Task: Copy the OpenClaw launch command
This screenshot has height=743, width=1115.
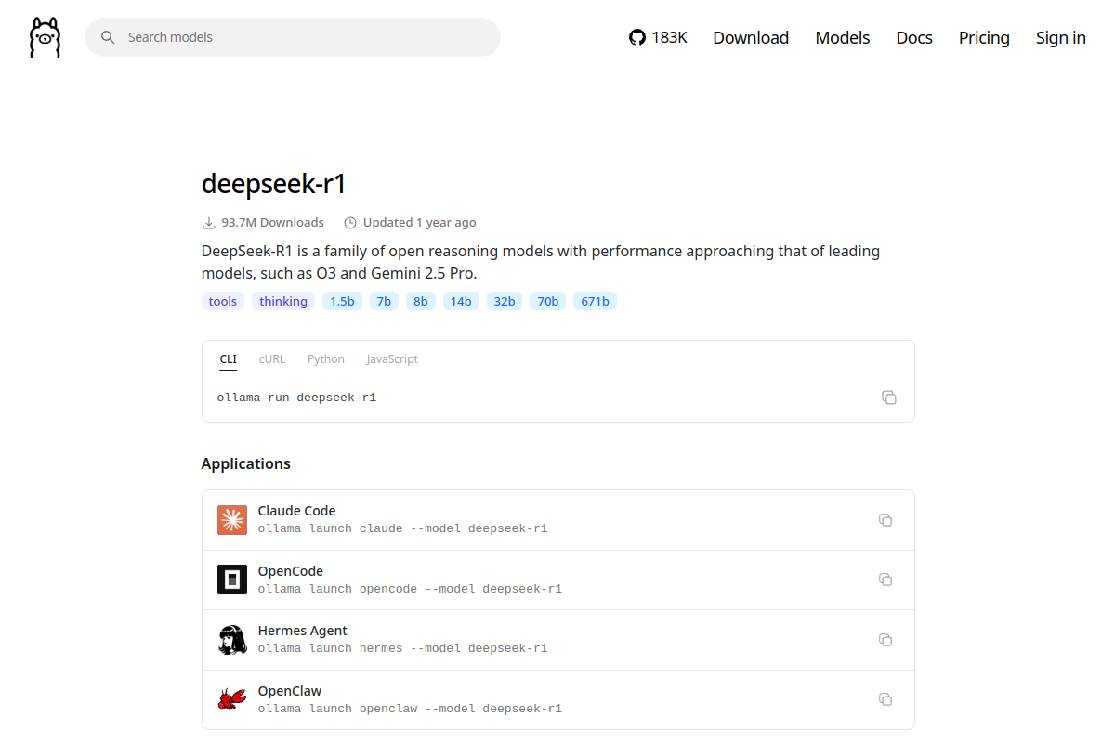Action: coord(885,699)
